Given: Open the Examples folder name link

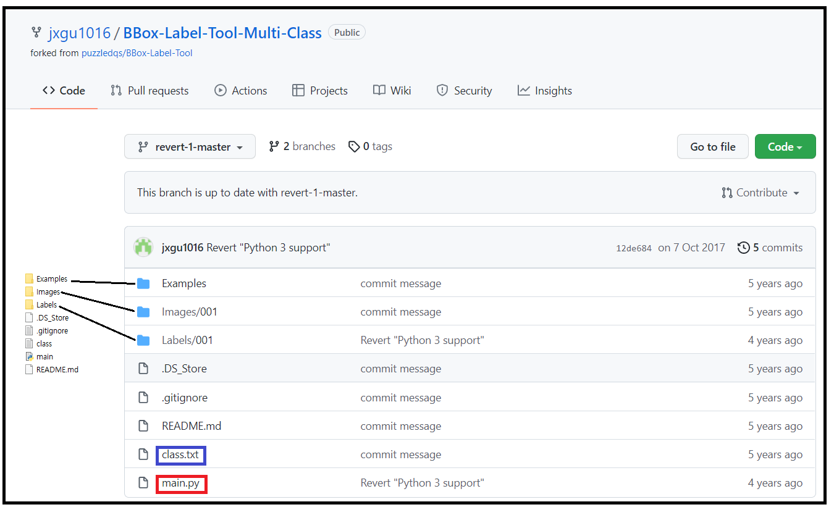Looking at the screenshot, I should point(184,283).
